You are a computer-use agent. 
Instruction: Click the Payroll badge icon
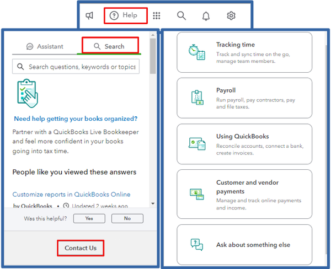[197, 98]
